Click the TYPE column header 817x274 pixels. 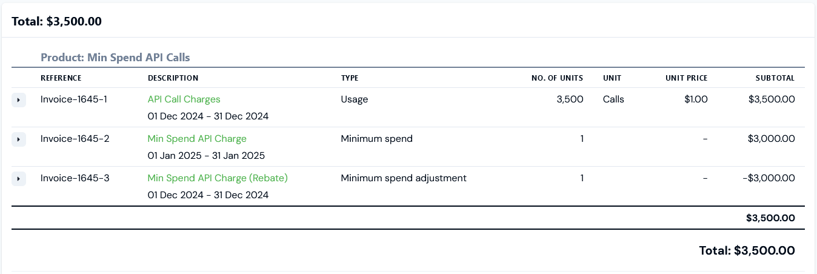point(350,78)
